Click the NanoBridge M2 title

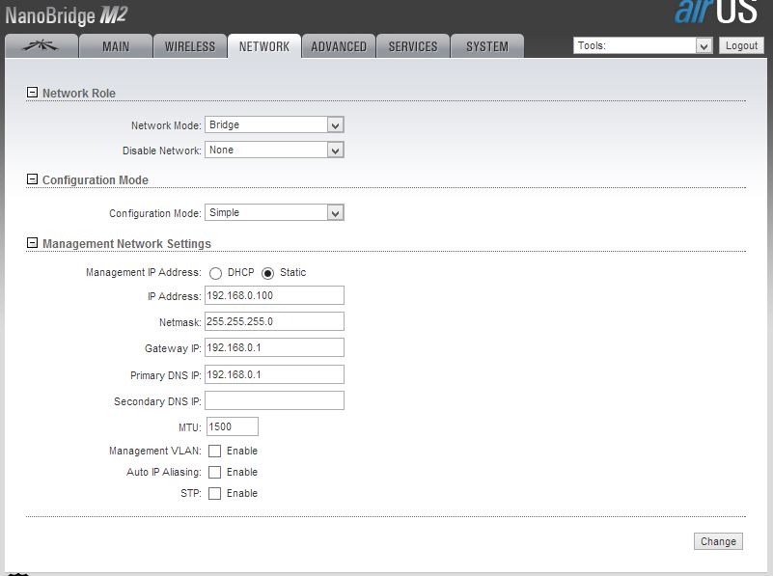coord(66,15)
